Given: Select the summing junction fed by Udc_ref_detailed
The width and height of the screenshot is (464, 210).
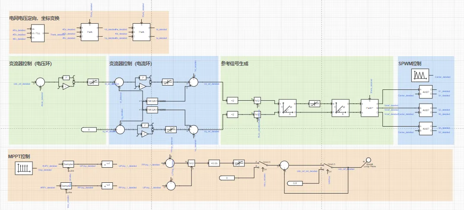Looking at the screenshot, I should point(40,82).
